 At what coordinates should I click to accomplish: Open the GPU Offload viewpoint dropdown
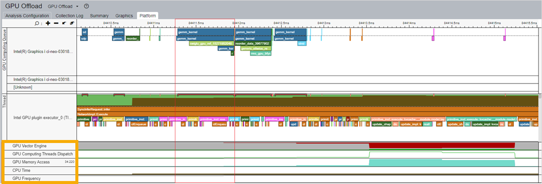pos(63,6)
